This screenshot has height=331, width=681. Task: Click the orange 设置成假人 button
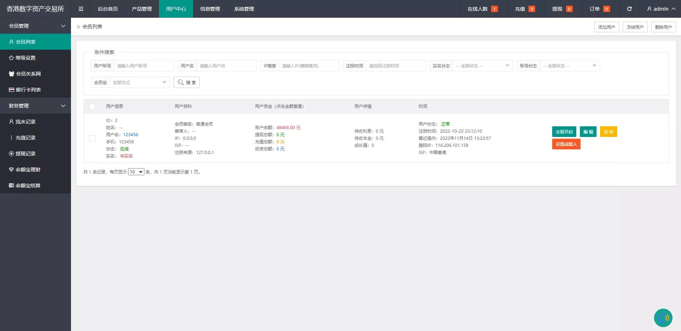pyautogui.click(x=566, y=144)
